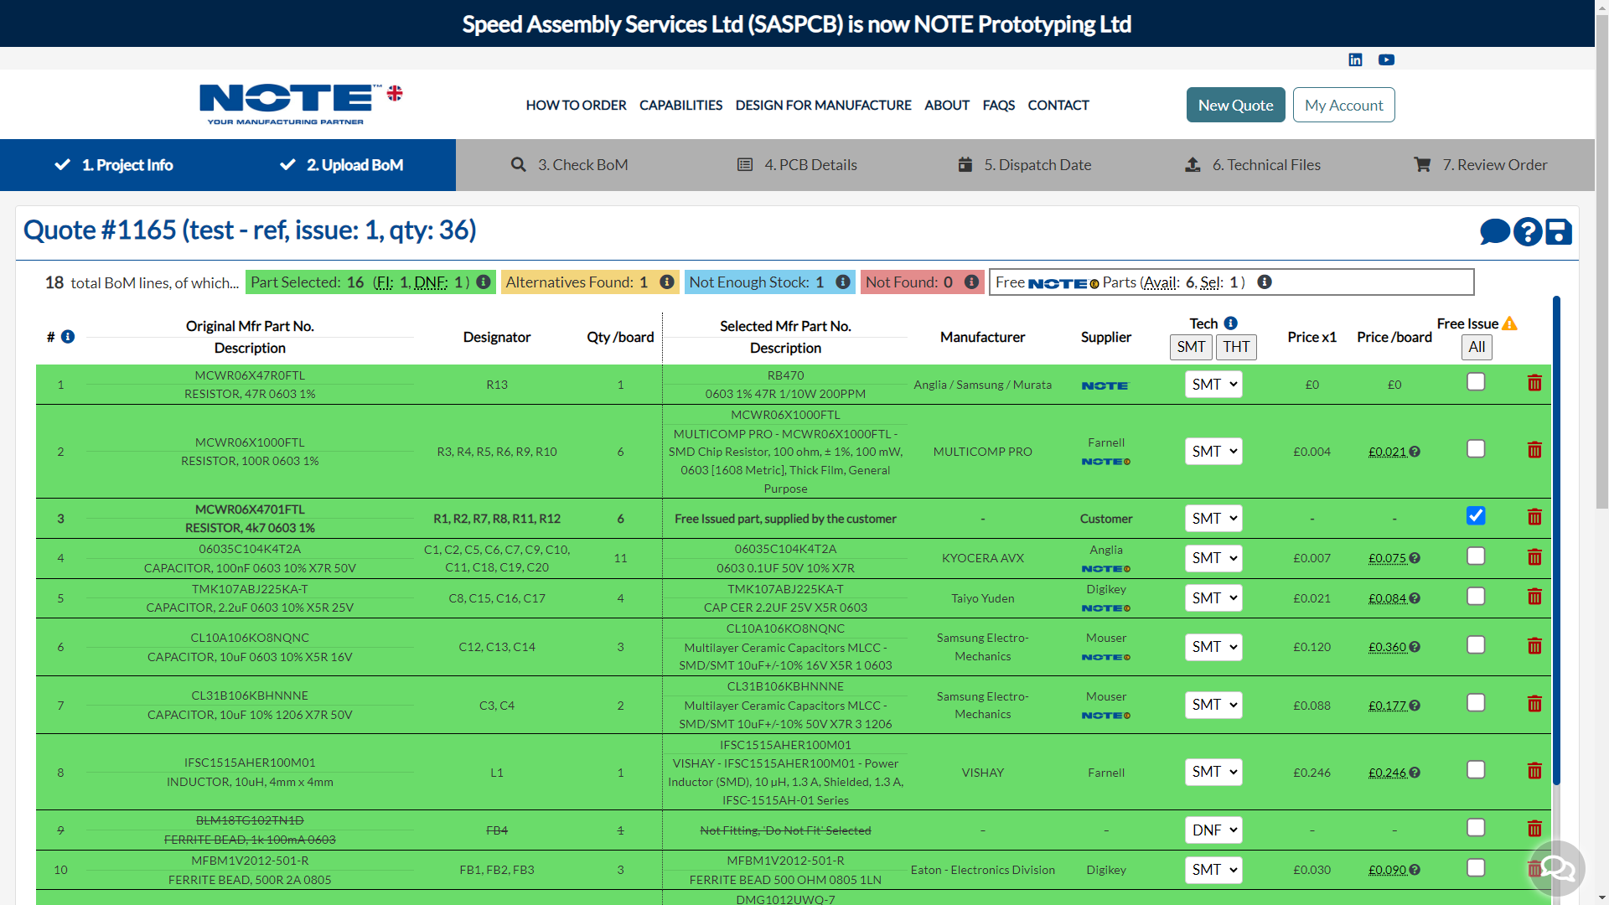Screen dimensions: 1609x905
Task: Click the New Quote button
Action: pos(1235,105)
